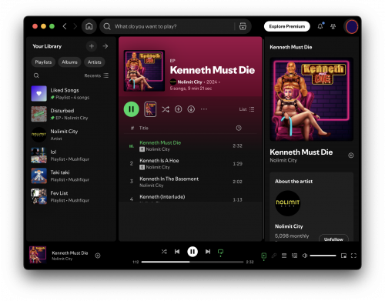Open the Taki taki playlist
This screenshot has width=385, height=301.
coord(71,176)
